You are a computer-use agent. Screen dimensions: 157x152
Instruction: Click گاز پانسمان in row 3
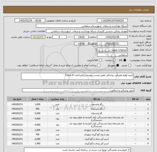[x=96, y=113]
